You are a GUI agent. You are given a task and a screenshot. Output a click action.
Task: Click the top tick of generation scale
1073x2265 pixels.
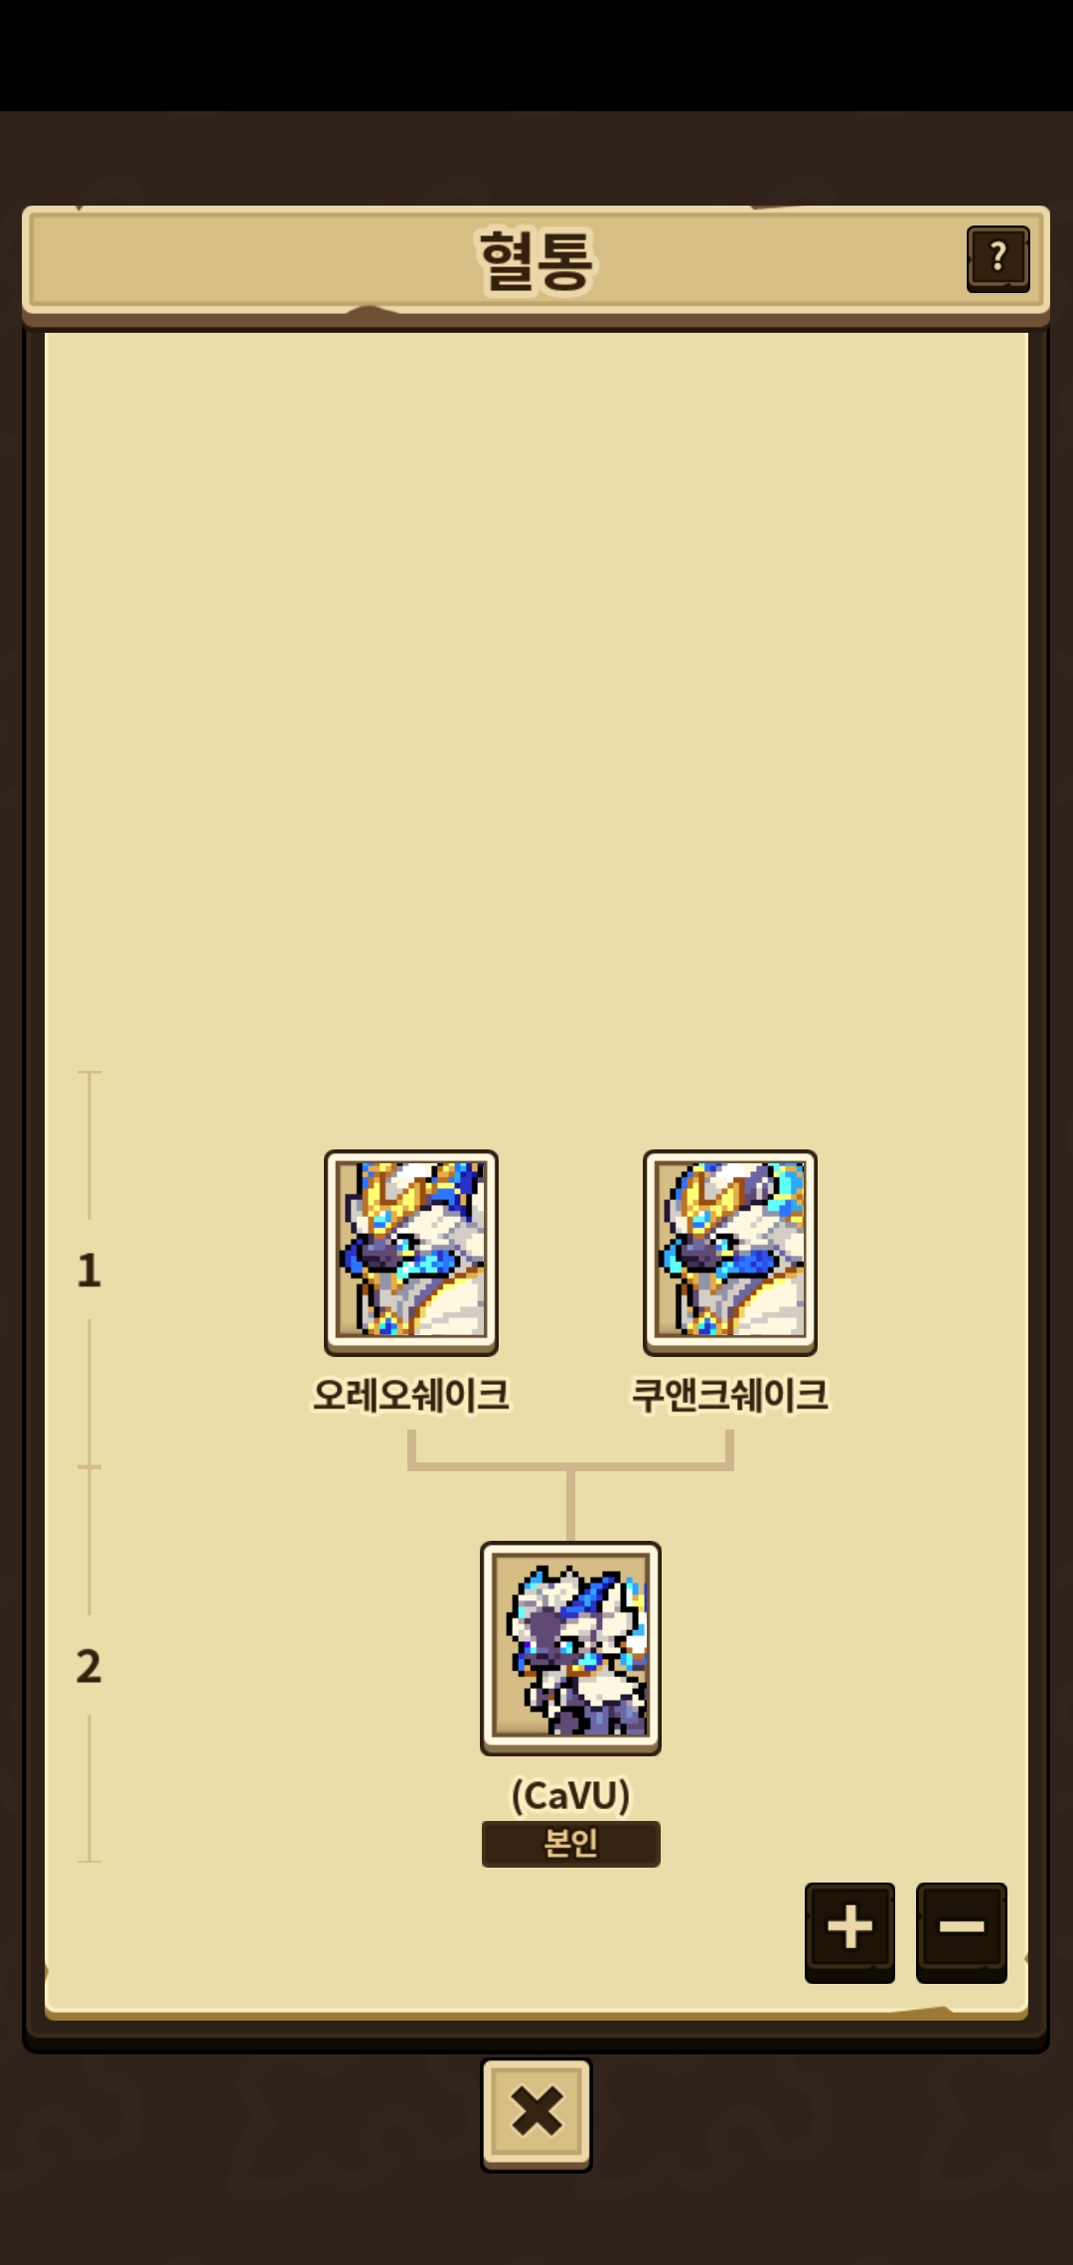click(x=89, y=1073)
